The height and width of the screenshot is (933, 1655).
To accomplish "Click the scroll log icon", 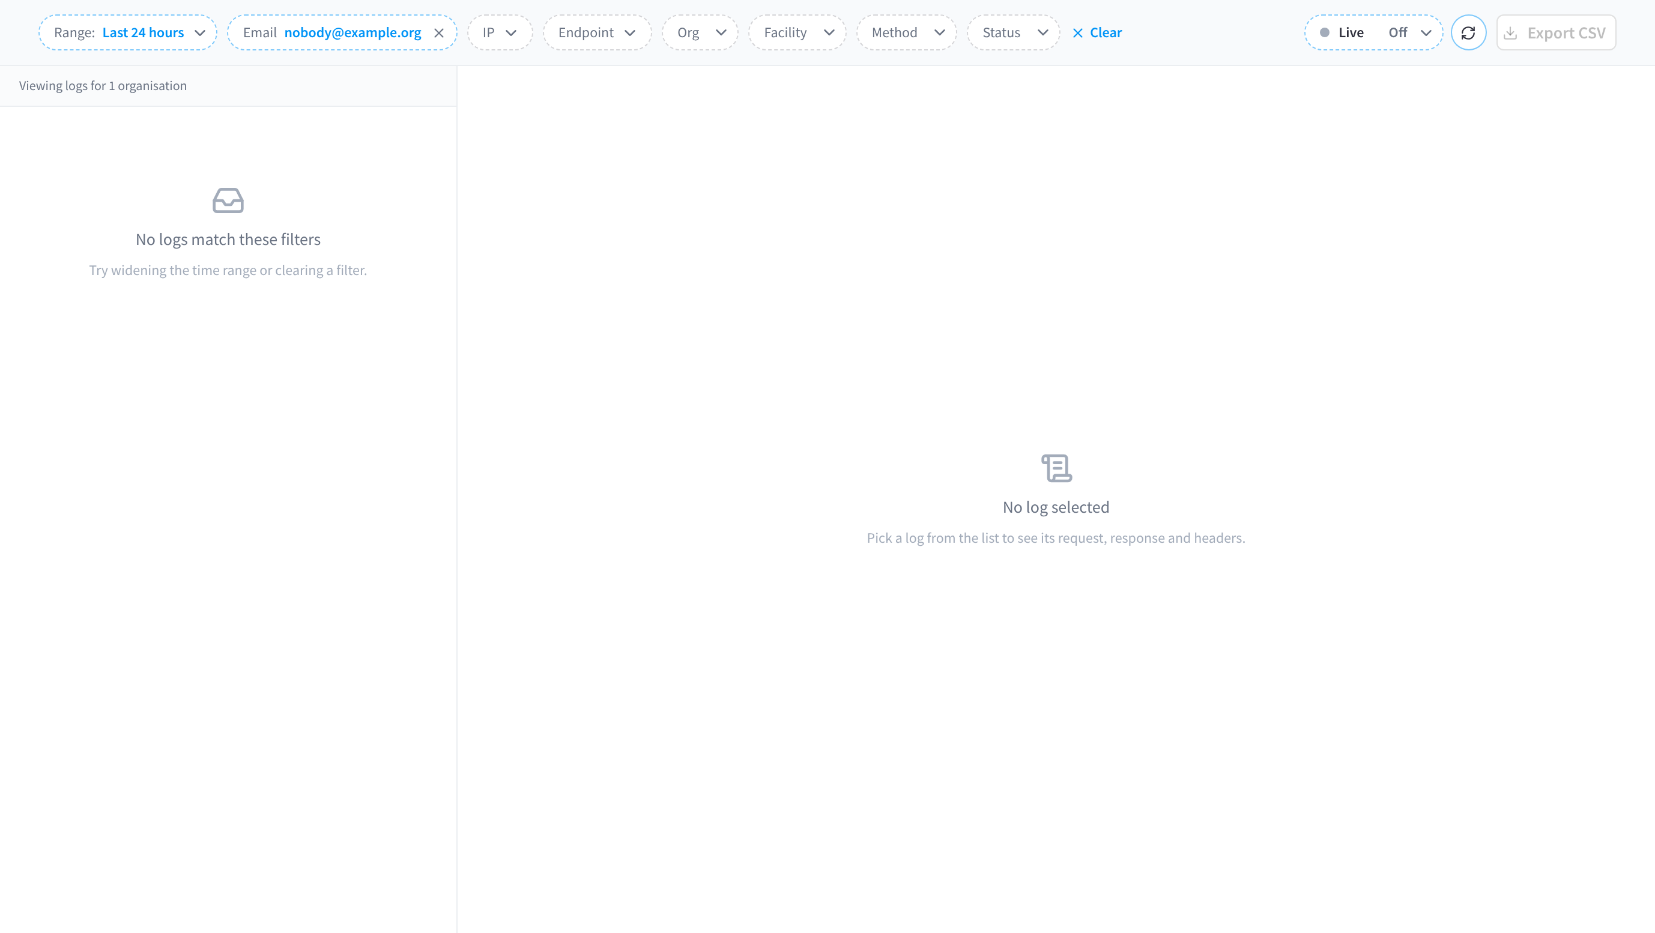I will coord(1056,468).
